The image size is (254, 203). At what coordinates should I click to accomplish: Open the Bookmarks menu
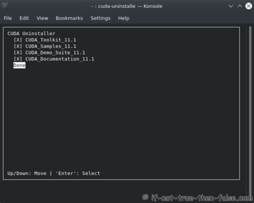pyautogui.click(x=69, y=18)
